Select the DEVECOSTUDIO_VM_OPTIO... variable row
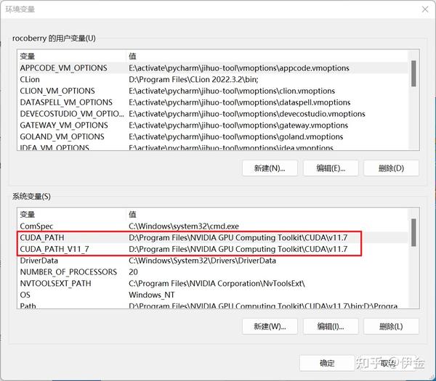The width and height of the screenshot is (436, 381). pyautogui.click(x=212, y=114)
